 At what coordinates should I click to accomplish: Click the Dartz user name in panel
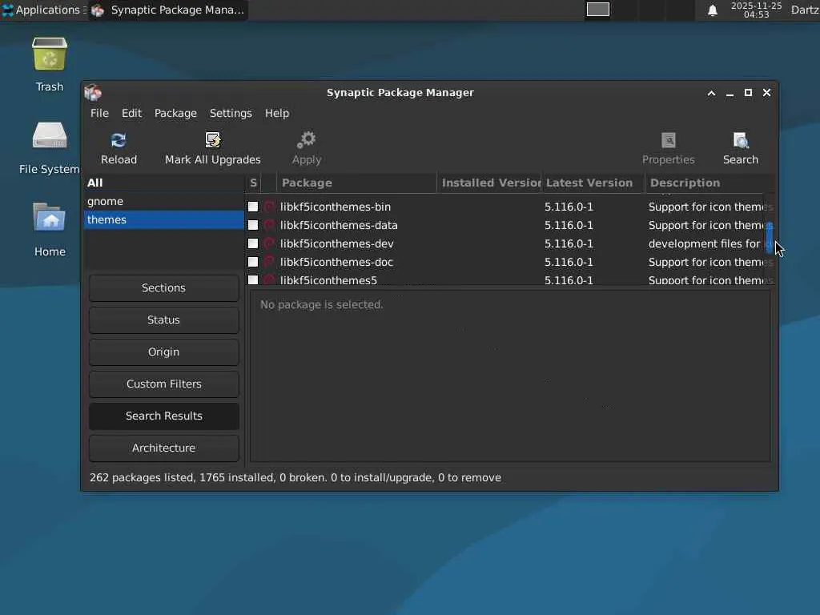pos(805,10)
